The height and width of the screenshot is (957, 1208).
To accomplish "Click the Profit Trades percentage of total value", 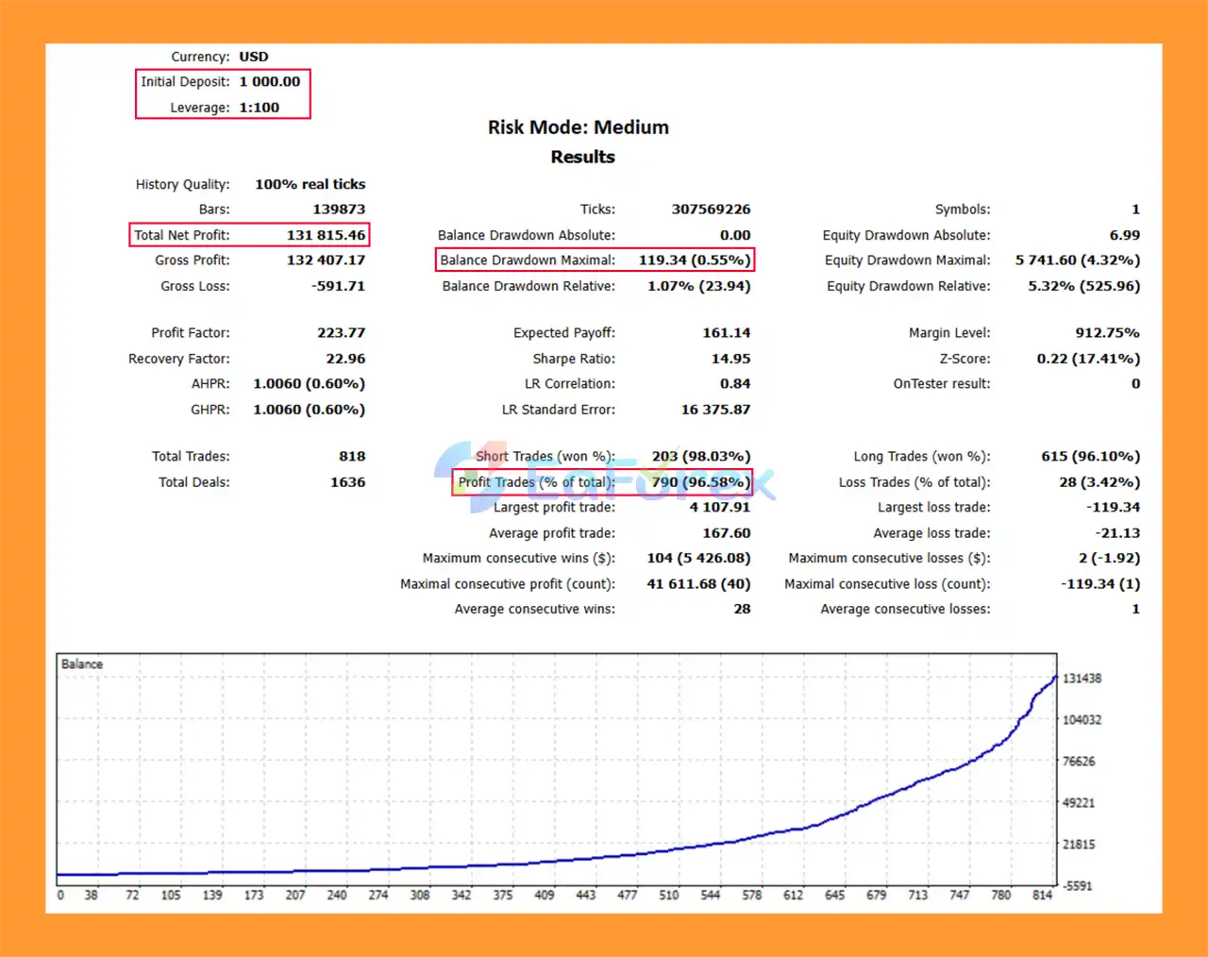I will pos(700,482).
